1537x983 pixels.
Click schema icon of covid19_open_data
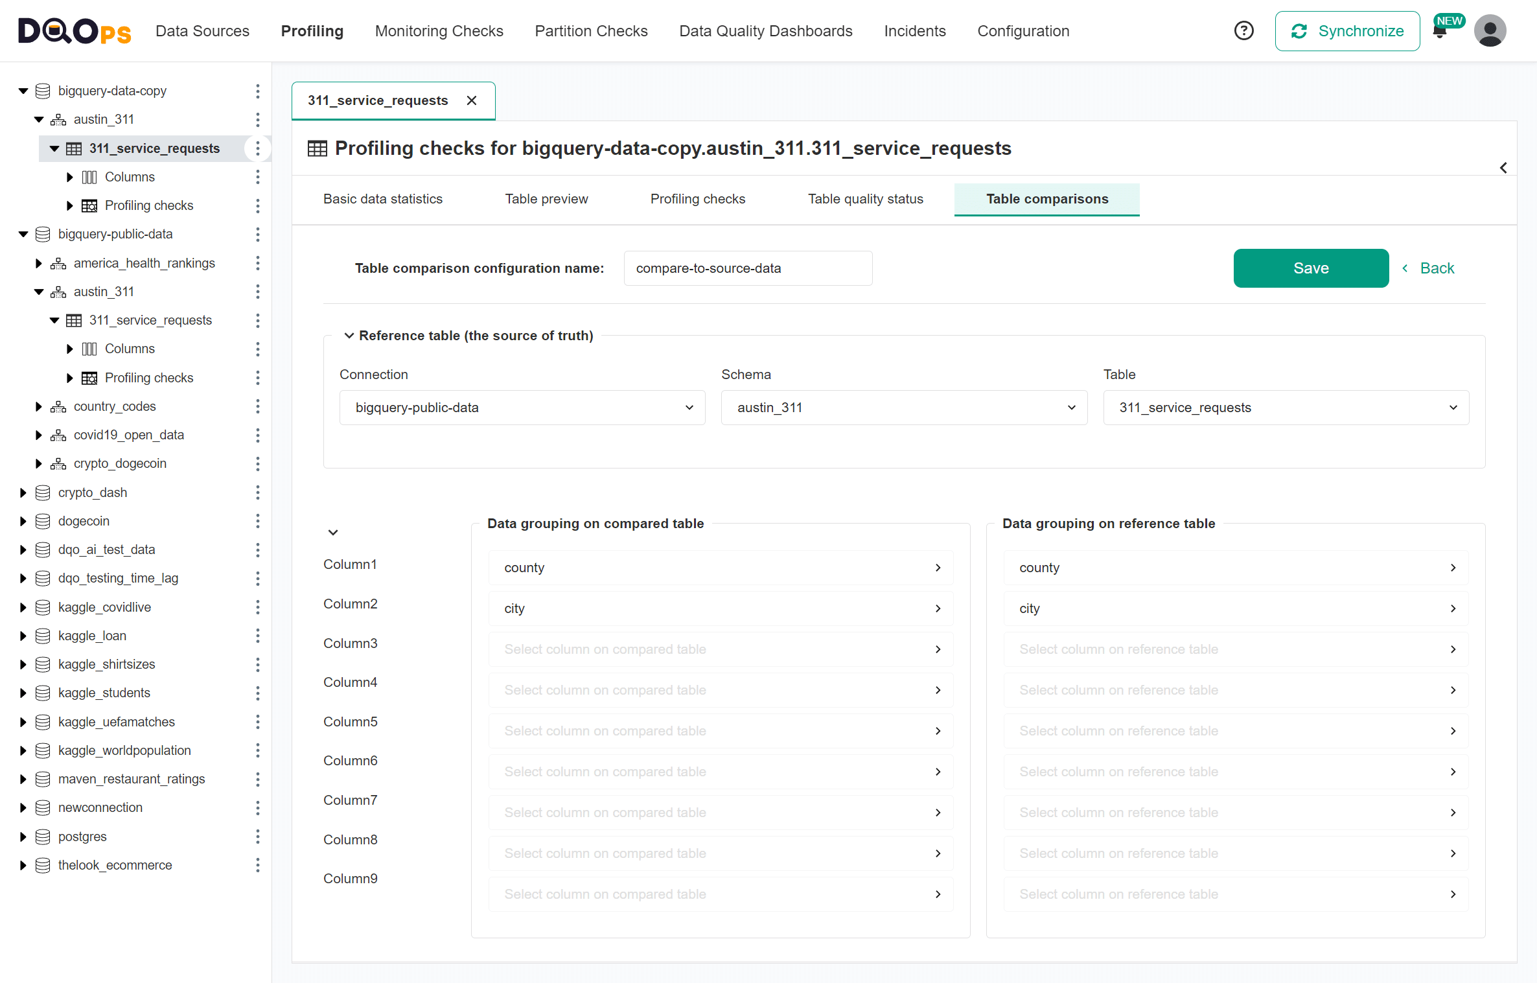click(58, 435)
